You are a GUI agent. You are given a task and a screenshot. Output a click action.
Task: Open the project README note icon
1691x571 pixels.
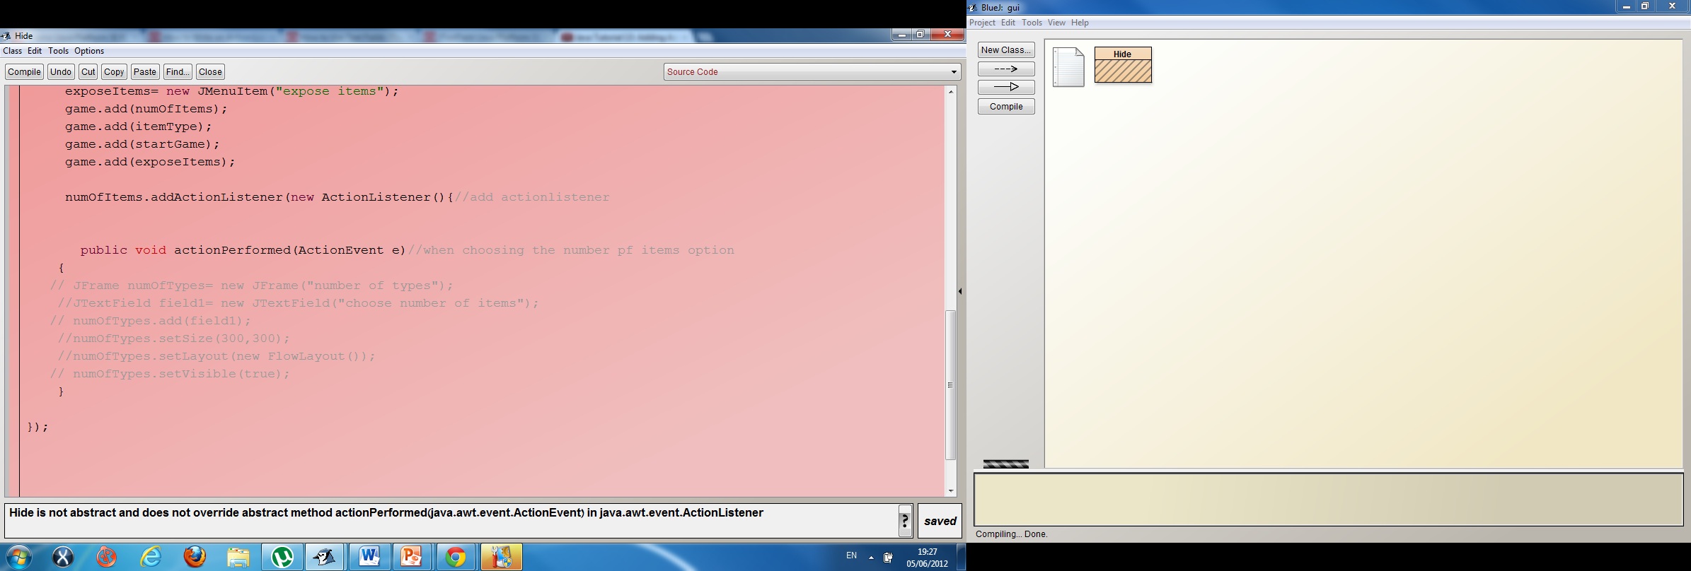1068,67
